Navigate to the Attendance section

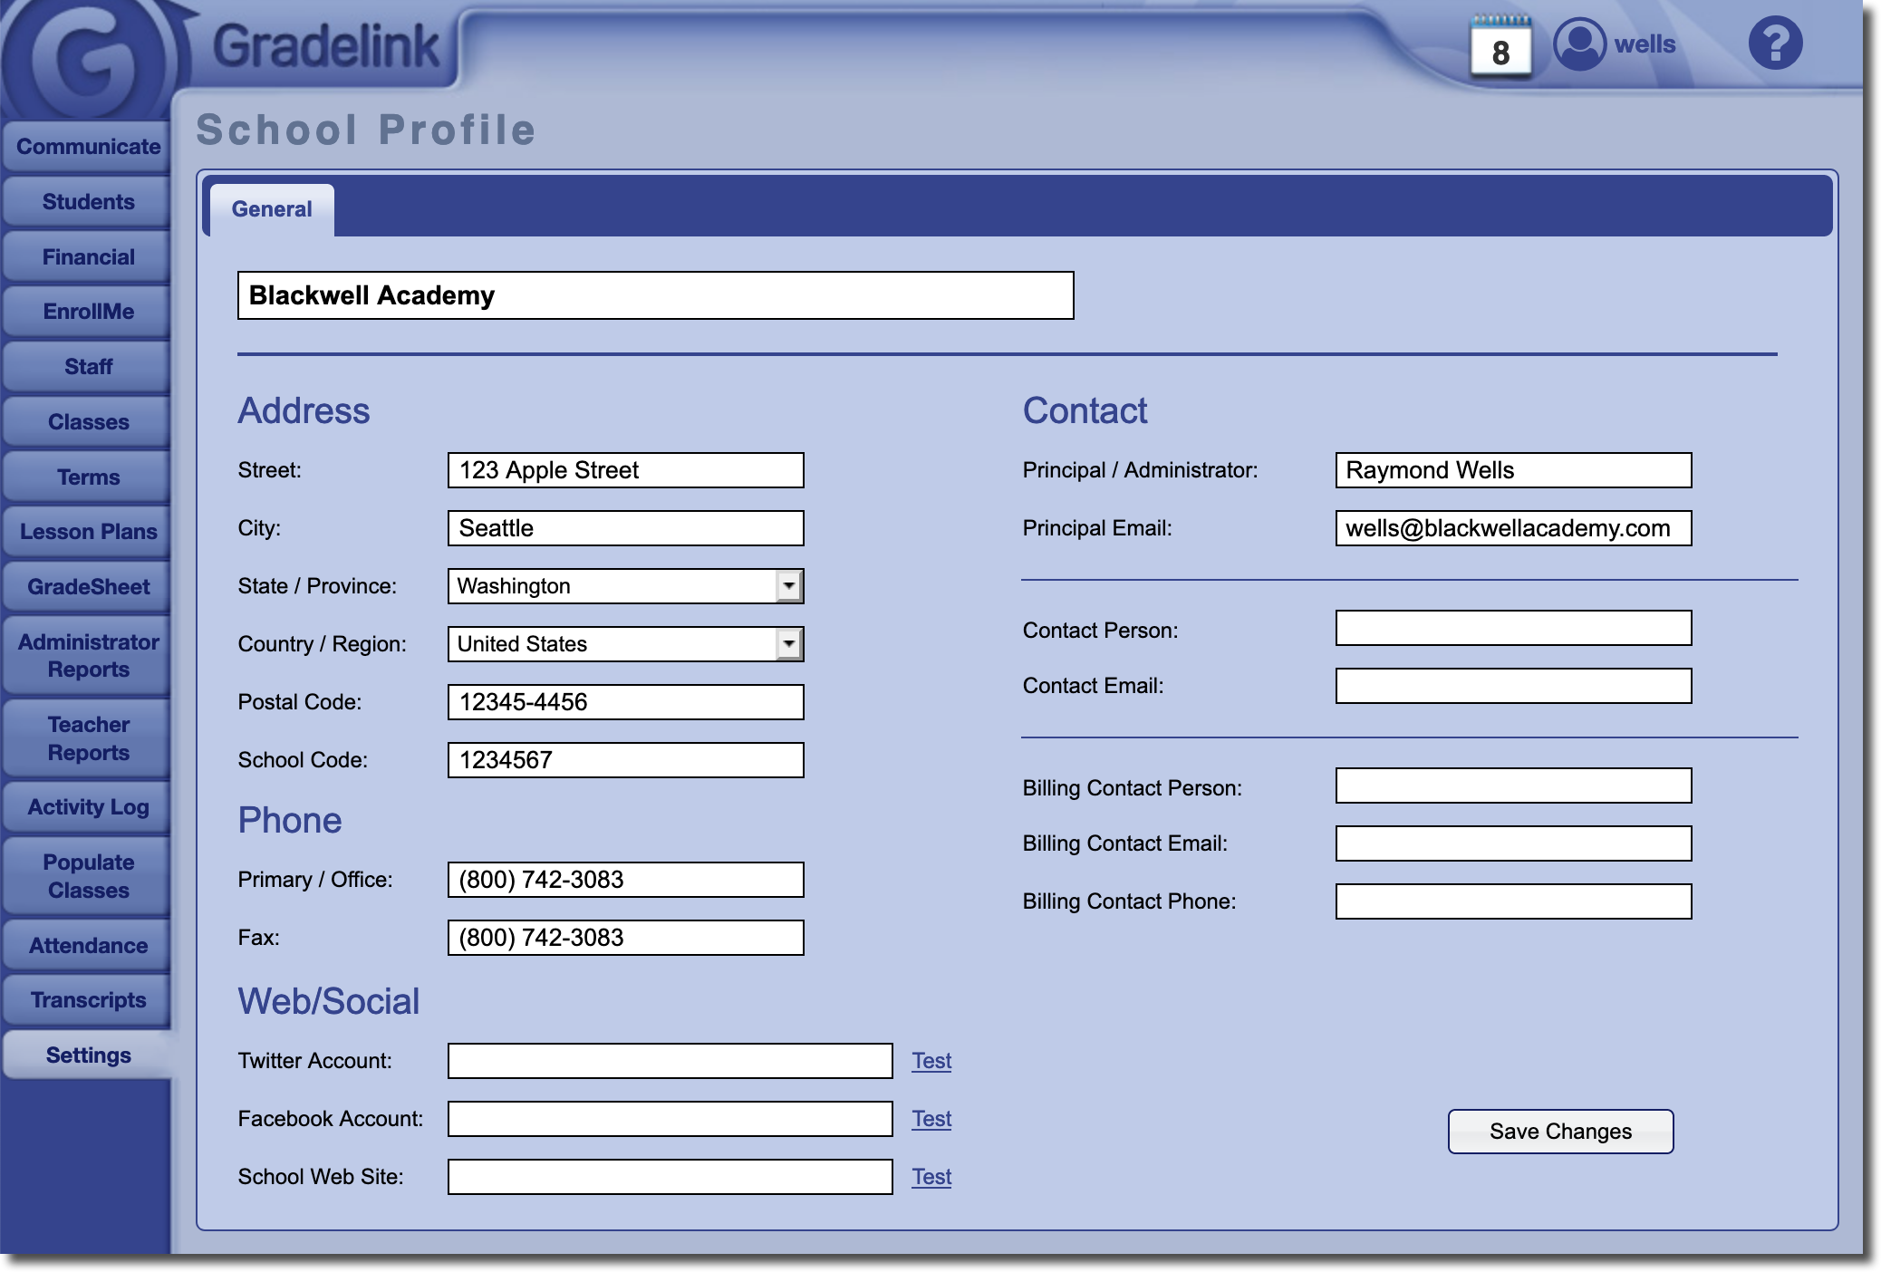coord(88,946)
